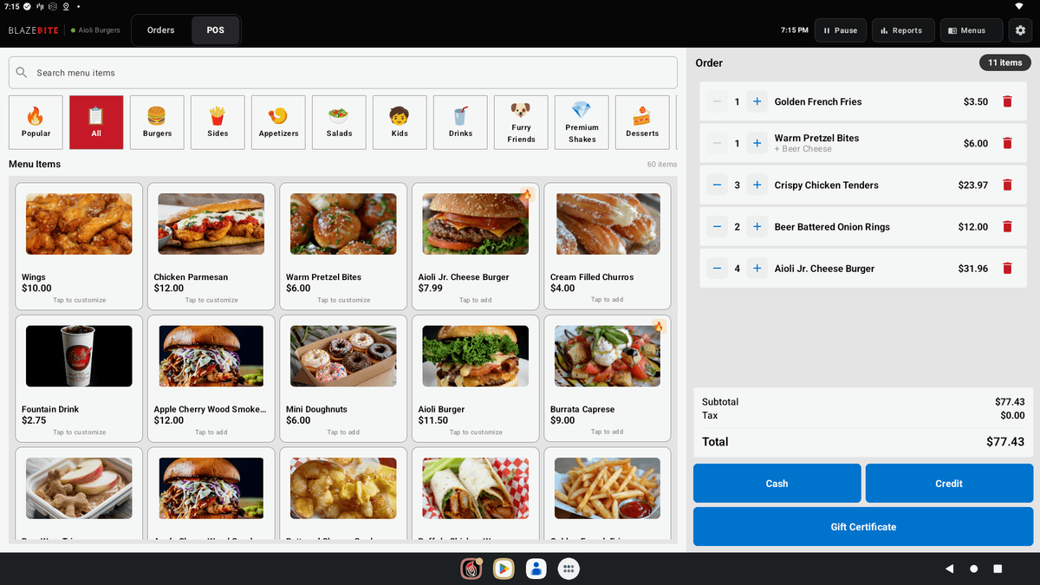Show the Sides category
Screen dimensions: 1040x585
coord(218,122)
